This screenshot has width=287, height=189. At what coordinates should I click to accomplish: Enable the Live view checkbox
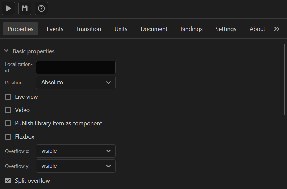pyautogui.click(x=8, y=97)
